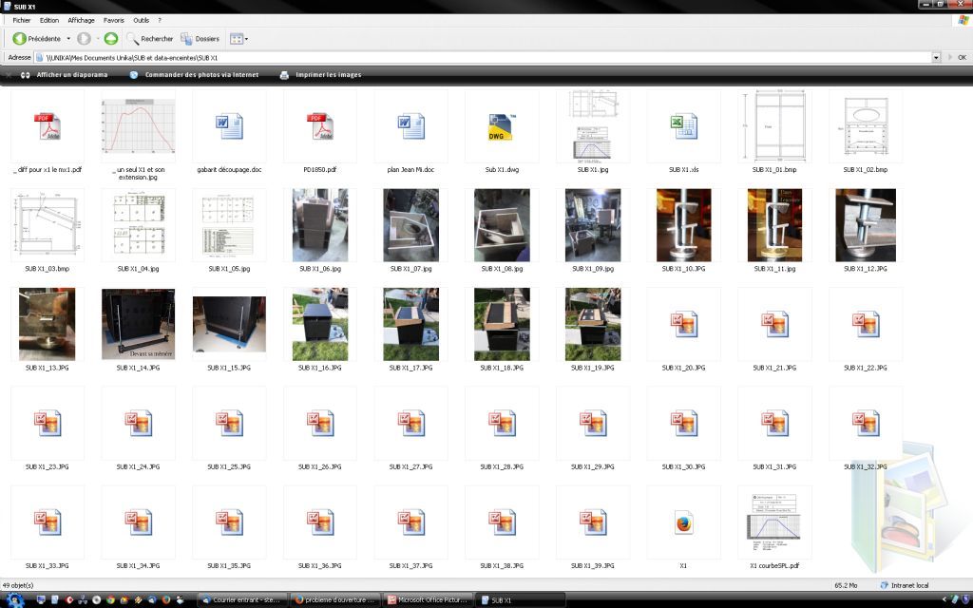Select the SUB X1_02.bmp thumbnail

click(866, 126)
